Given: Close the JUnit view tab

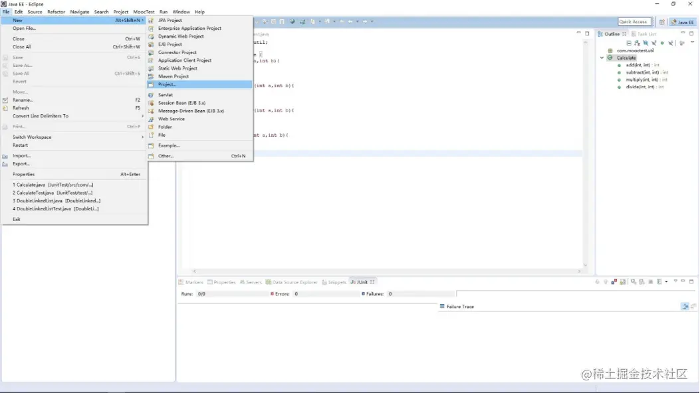Looking at the screenshot, I should (372, 282).
